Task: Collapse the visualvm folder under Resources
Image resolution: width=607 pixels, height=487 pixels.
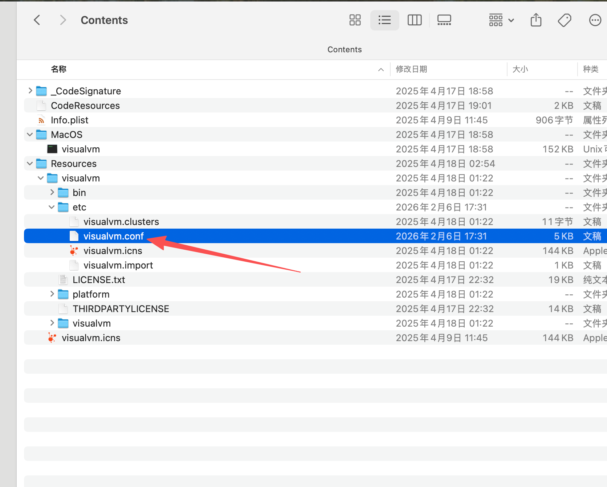Action: pos(41,178)
